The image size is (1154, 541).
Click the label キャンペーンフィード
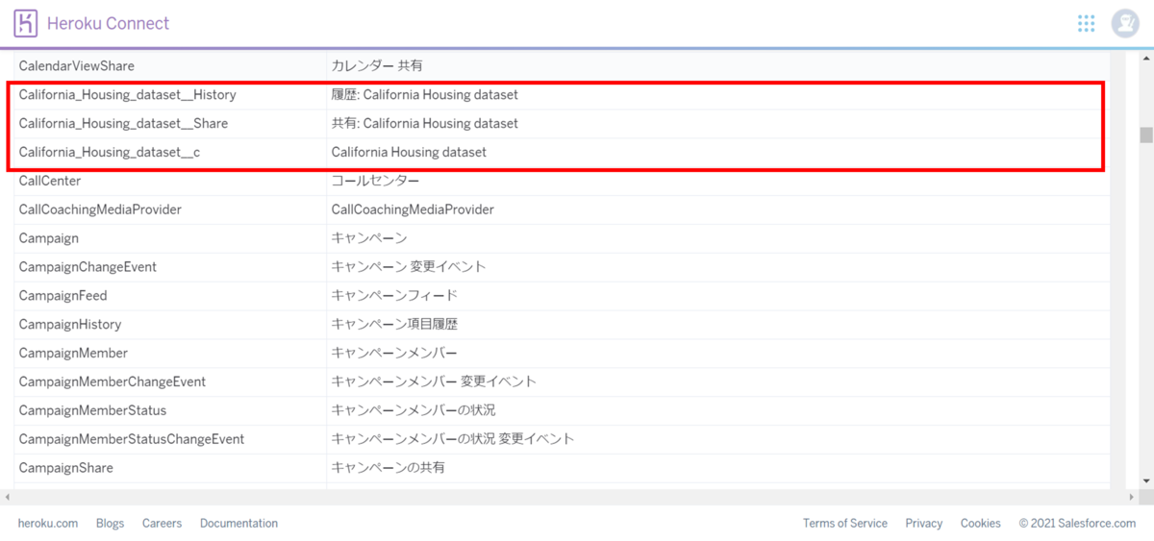(x=394, y=296)
